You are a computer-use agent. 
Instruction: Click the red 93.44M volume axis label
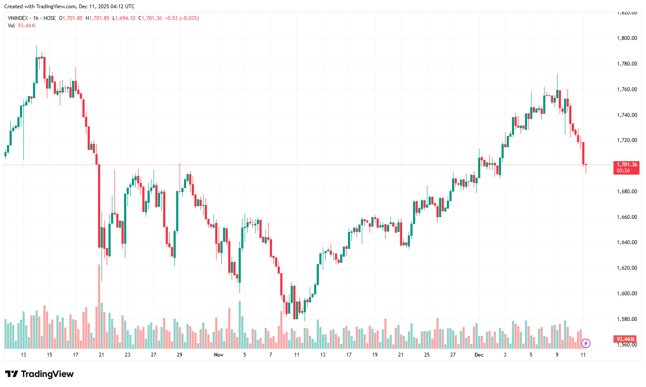(626, 339)
